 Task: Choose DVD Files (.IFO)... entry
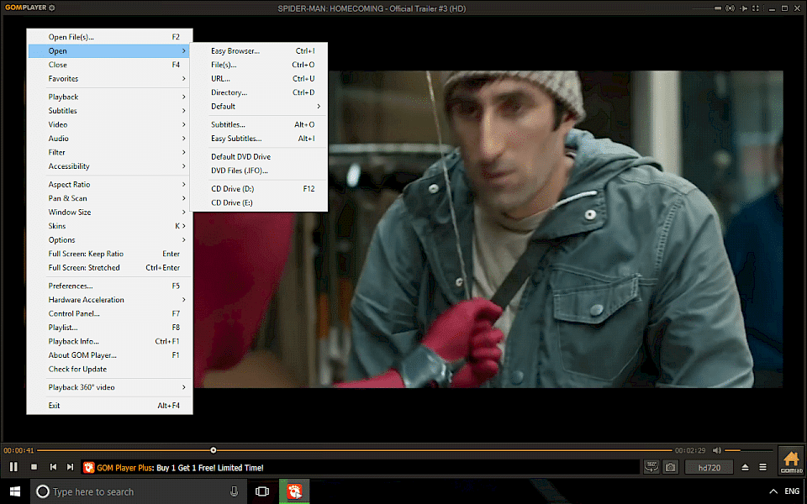(259, 171)
